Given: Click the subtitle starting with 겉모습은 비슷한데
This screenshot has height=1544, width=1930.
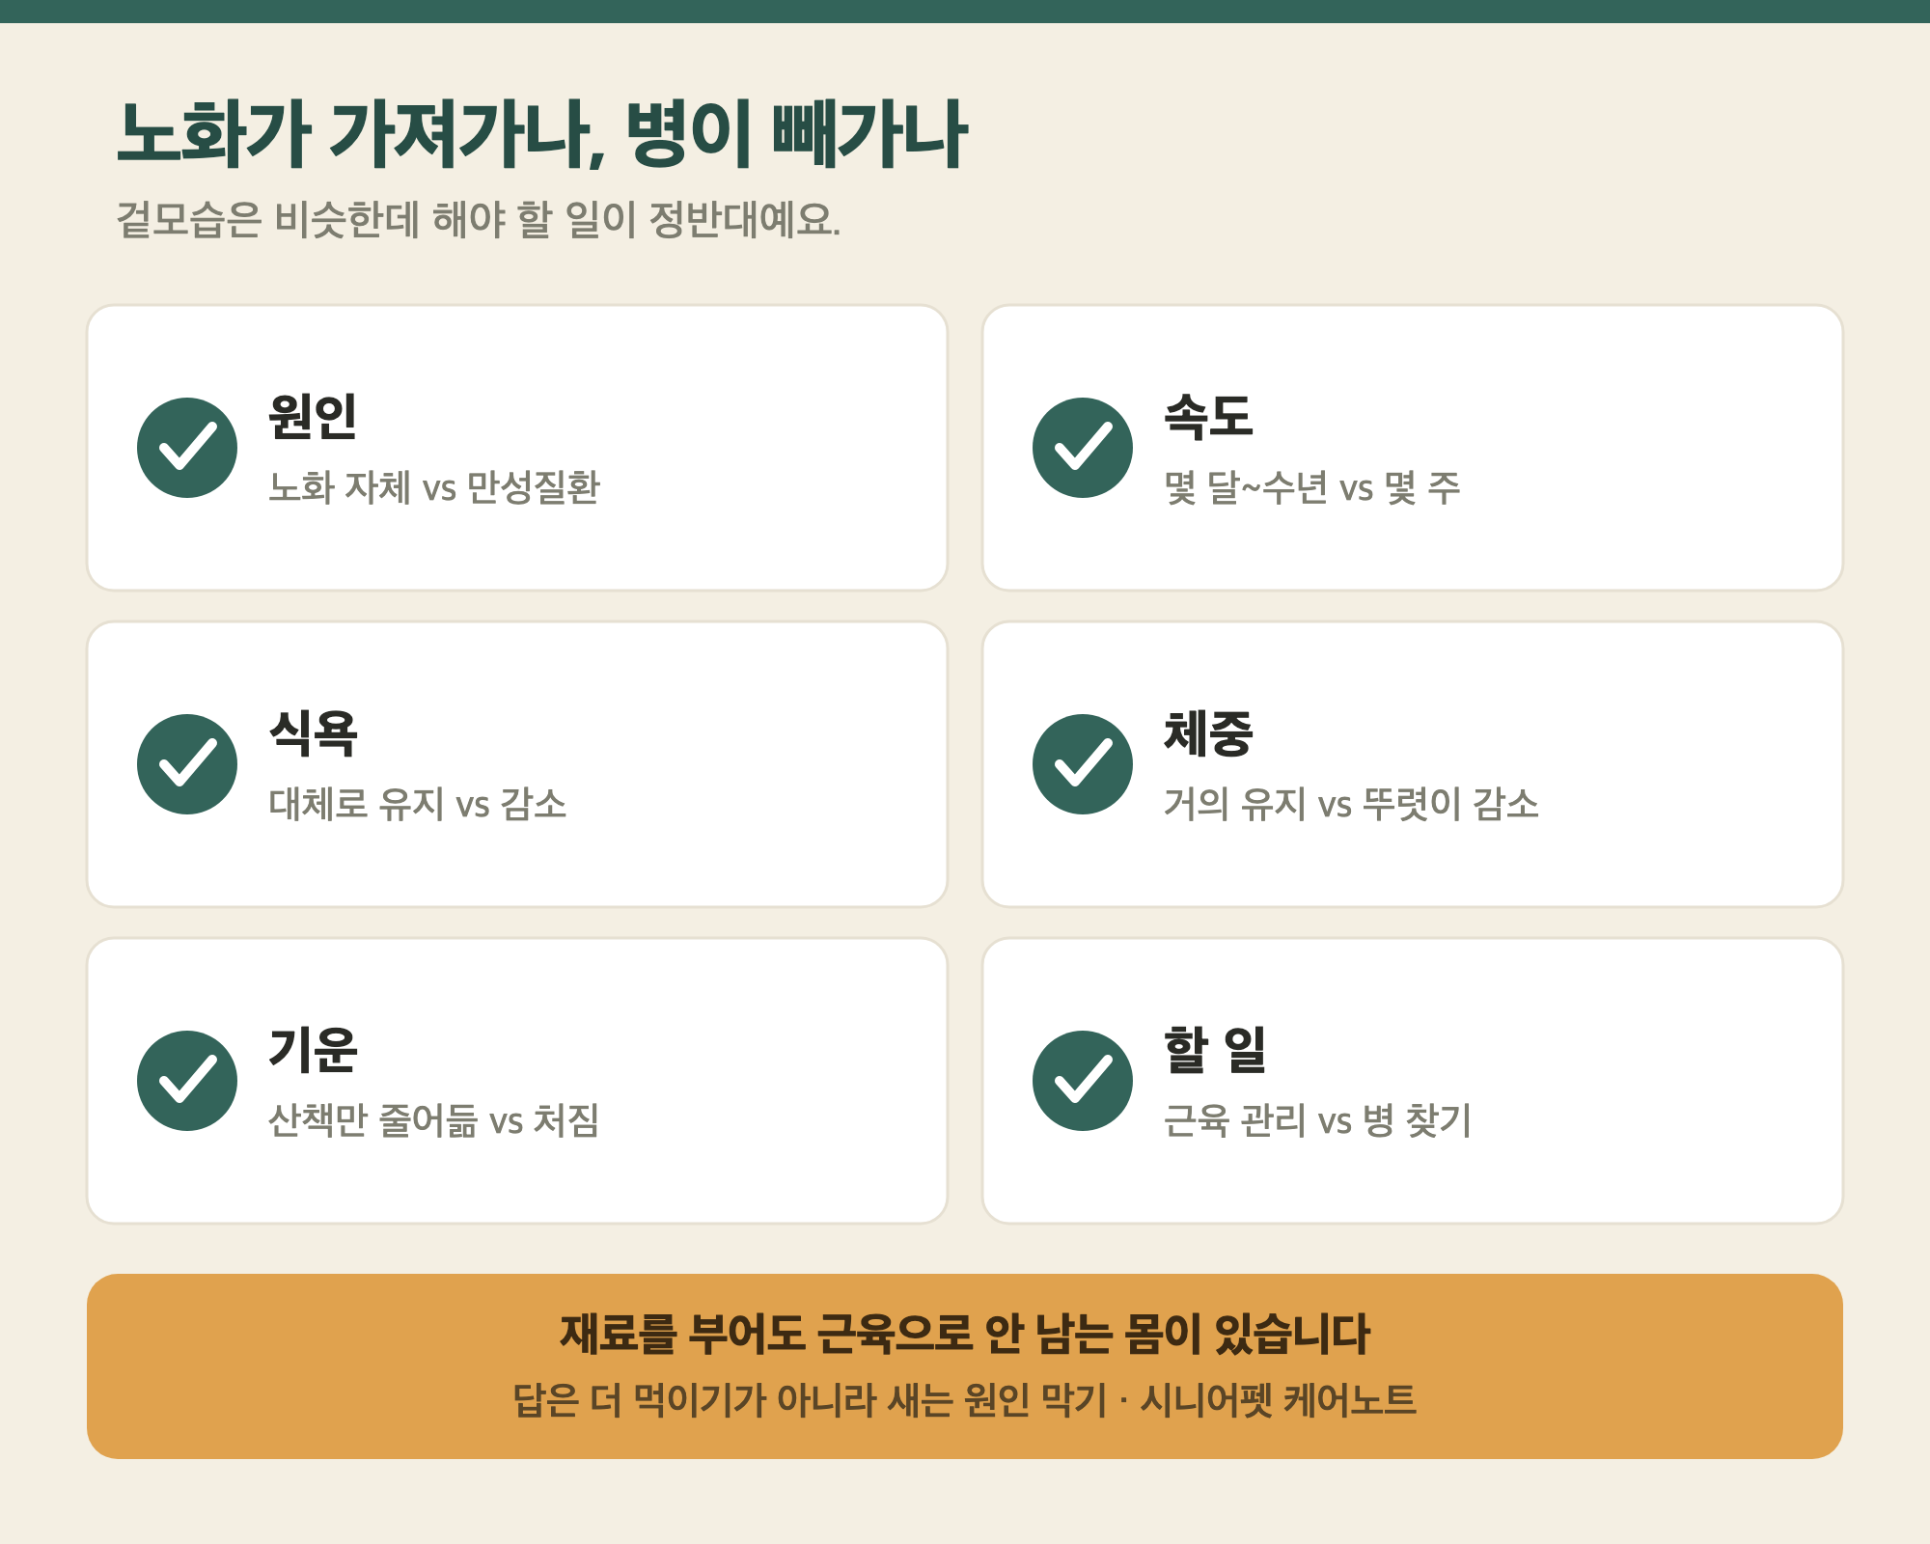Looking at the screenshot, I should [479, 220].
